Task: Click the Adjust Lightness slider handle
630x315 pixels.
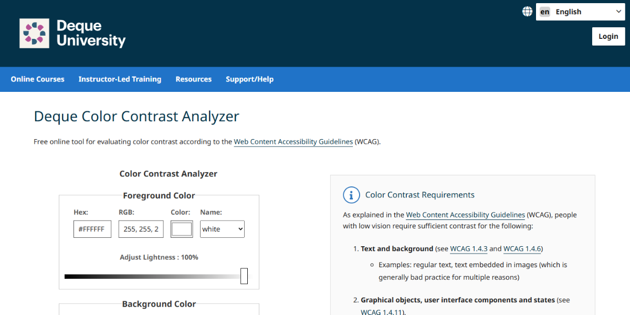Action: pos(244,275)
